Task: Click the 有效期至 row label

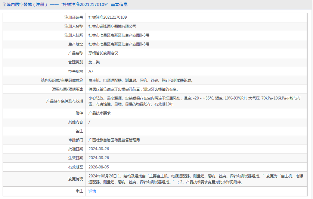Action: click(x=75, y=167)
